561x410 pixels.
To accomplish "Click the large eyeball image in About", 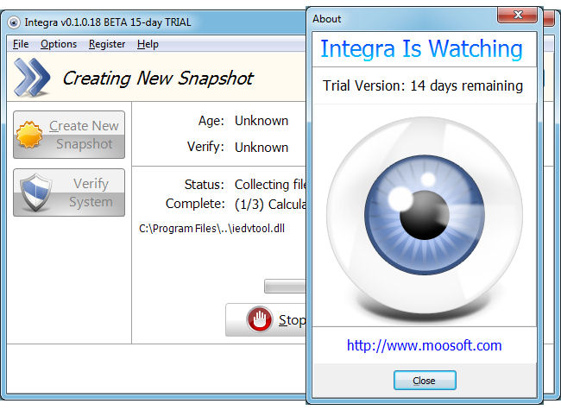I will 425,215.
